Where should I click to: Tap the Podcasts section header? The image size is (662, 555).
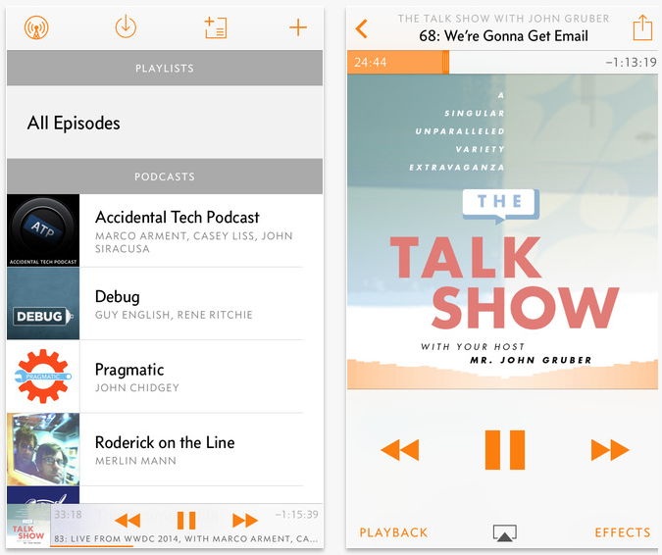[165, 177]
